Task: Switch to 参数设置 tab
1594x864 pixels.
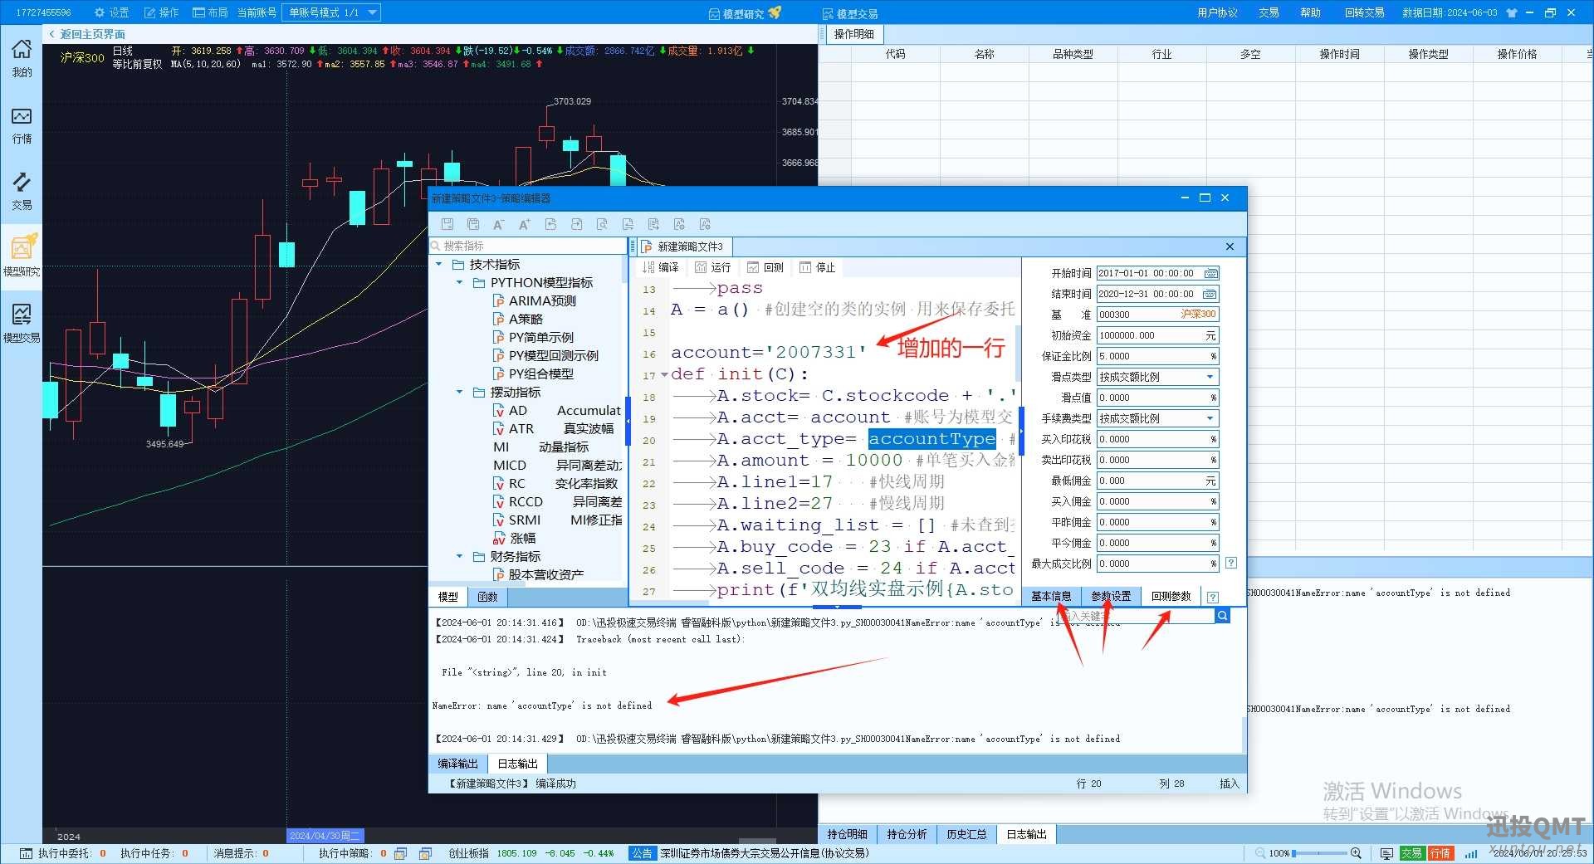Action: pos(1111,597)
